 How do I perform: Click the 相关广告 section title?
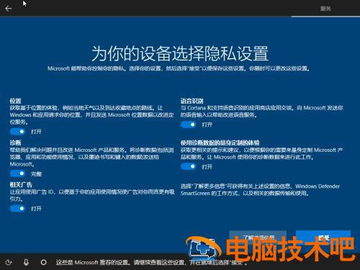[x=21, y=184]
